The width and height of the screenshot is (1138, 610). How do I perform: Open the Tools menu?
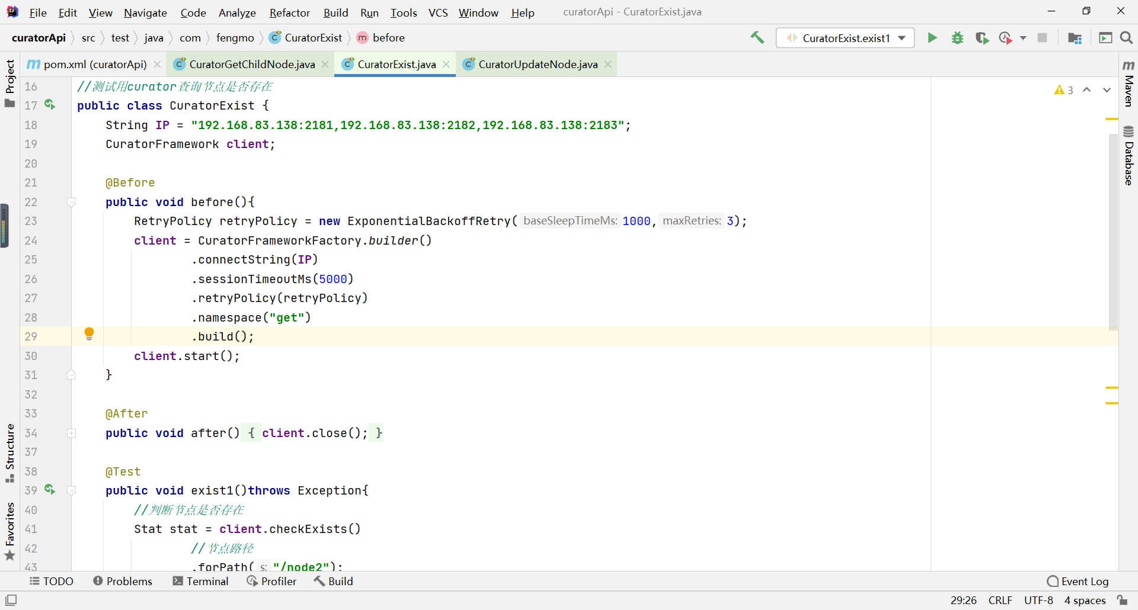pos(404,12)
